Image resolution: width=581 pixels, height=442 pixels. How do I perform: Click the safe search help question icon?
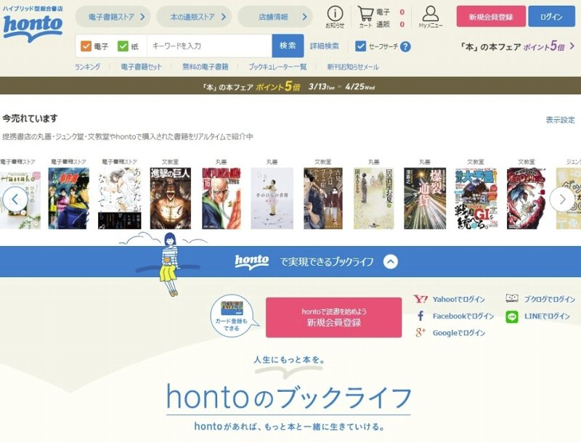(405, 46)
